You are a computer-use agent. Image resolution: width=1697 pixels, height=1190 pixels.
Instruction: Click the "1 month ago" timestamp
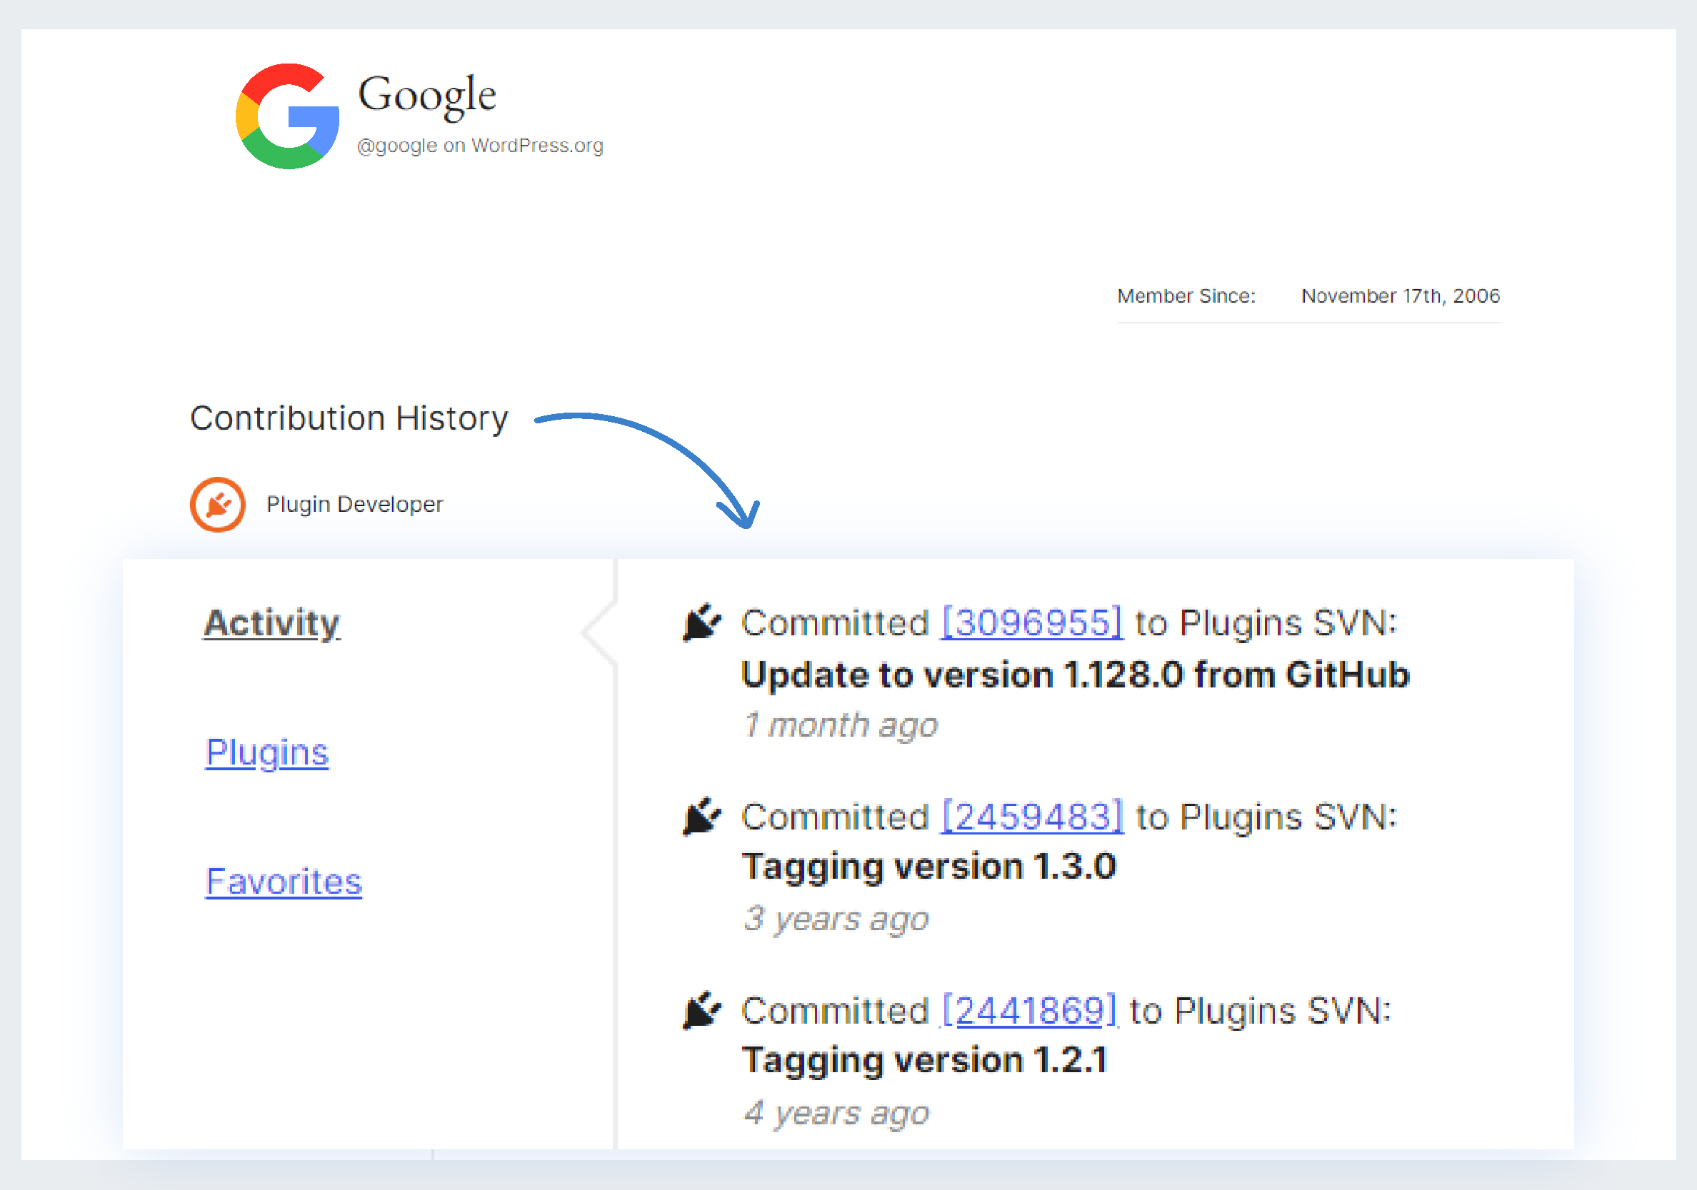click(841, 725)
